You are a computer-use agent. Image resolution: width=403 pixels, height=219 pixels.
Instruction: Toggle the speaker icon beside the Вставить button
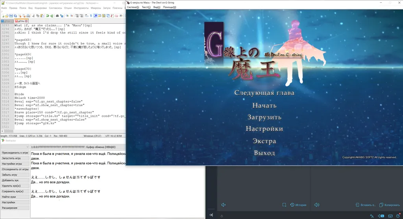[x=316, y=205]
